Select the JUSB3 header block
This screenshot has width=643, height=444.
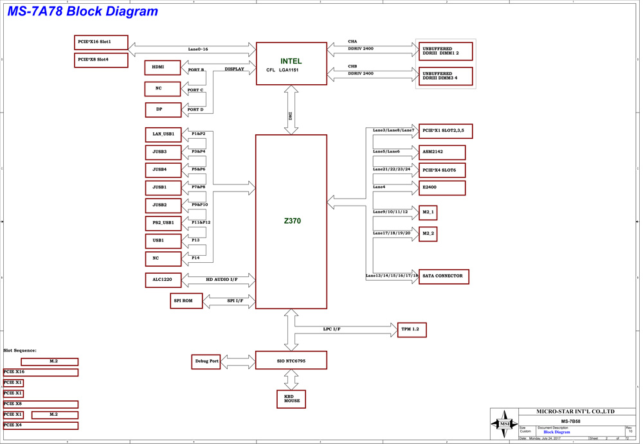pos(163,152)
